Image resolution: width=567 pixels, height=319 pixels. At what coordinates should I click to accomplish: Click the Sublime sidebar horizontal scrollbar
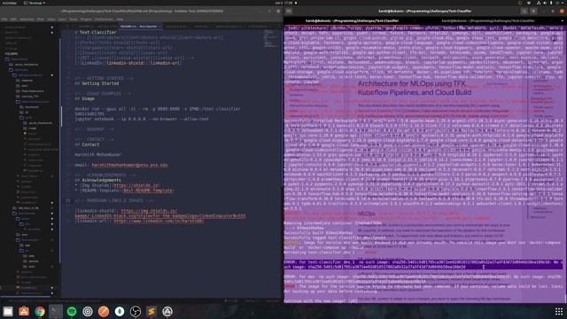26,298
